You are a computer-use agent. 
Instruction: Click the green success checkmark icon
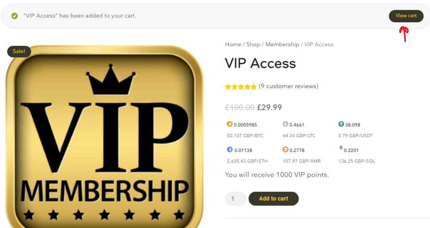(15, 16)
